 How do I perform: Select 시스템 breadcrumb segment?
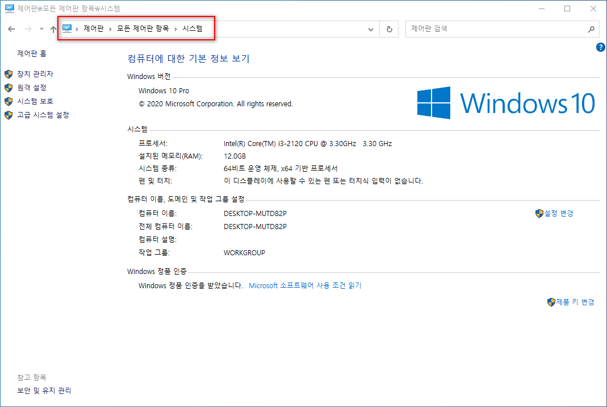coord(192,28)
